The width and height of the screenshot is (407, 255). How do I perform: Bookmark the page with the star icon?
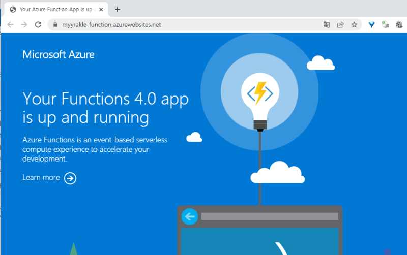coord(354,24)
